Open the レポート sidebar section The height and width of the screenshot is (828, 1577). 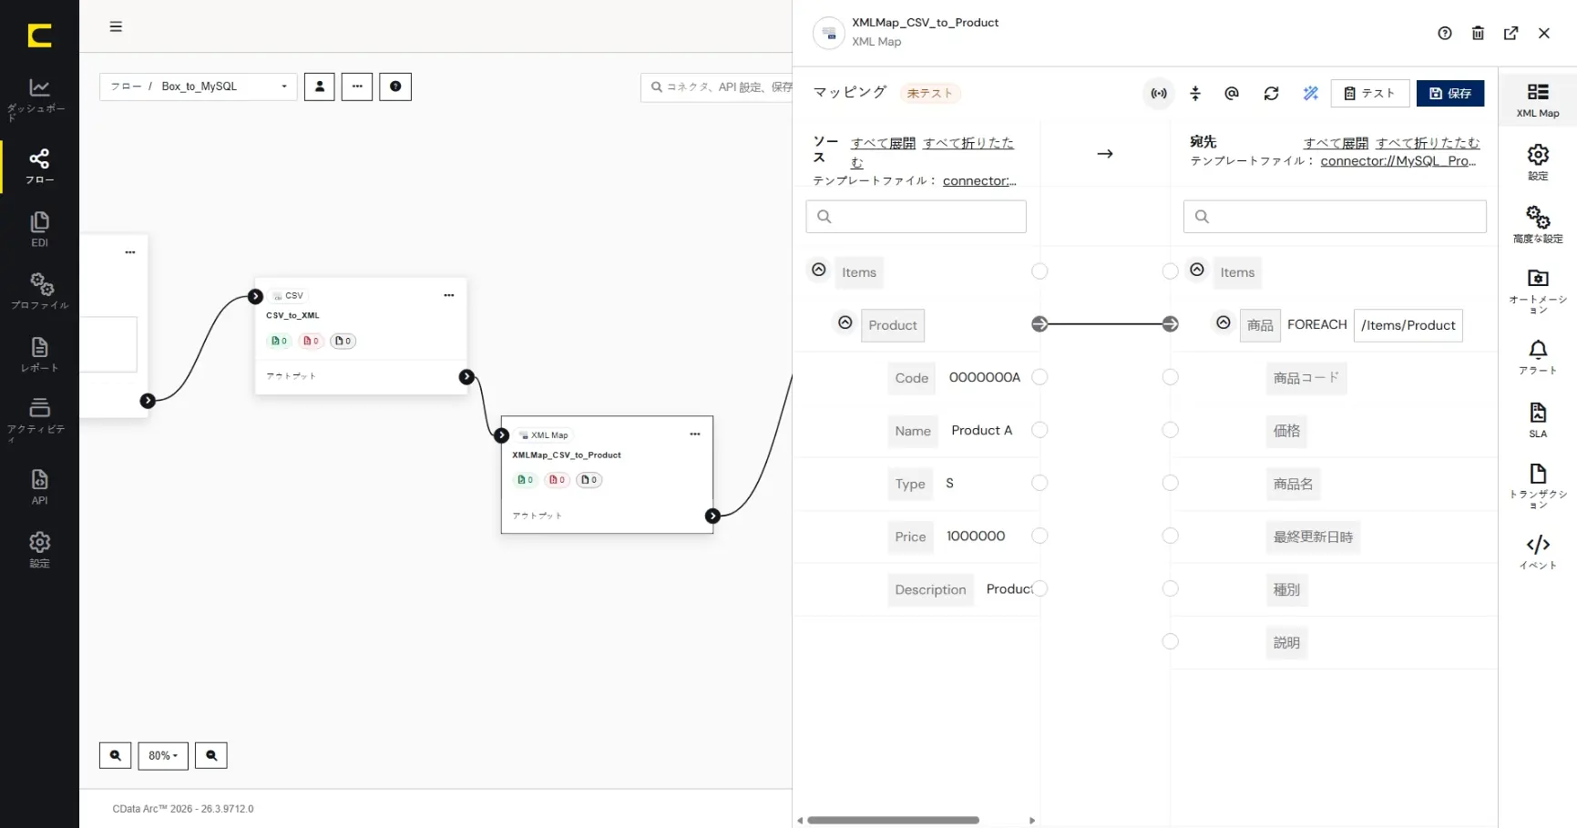pyautogui.click(x=39, y=354)
